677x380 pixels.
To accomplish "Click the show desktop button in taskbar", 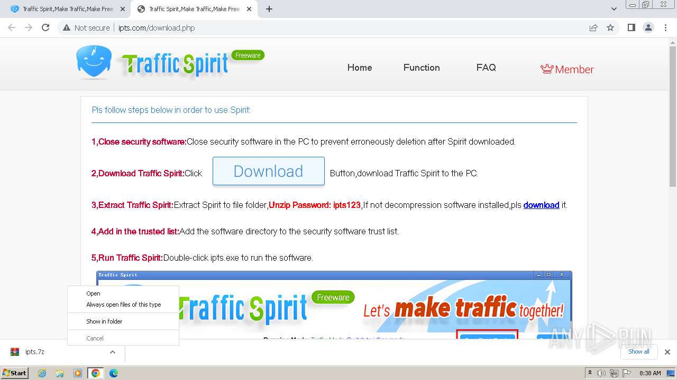I will [671, 373].
